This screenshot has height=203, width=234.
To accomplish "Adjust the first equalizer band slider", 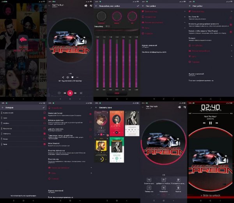I will point(97,63).
